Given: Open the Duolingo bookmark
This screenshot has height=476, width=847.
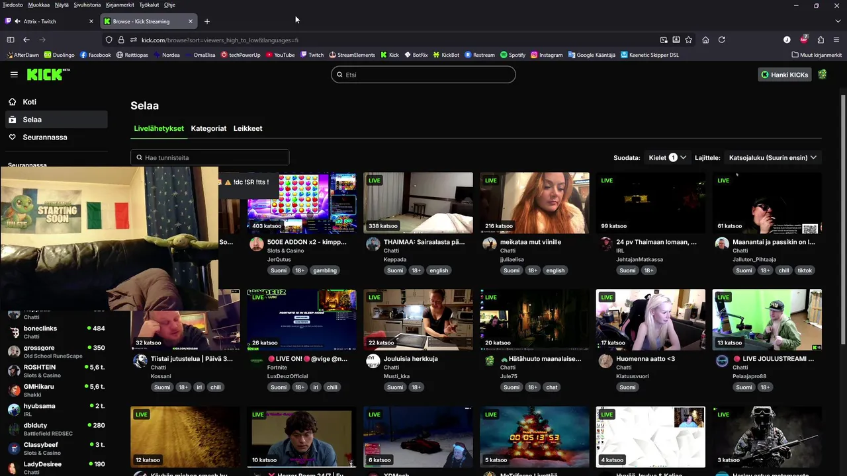Looking at the screenshot, I should click(60, 55).
